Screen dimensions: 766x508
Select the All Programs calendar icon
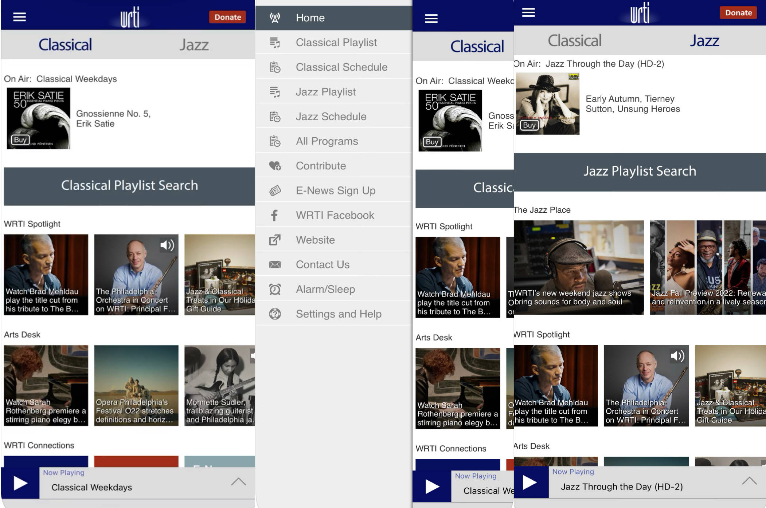click(275, 141)
